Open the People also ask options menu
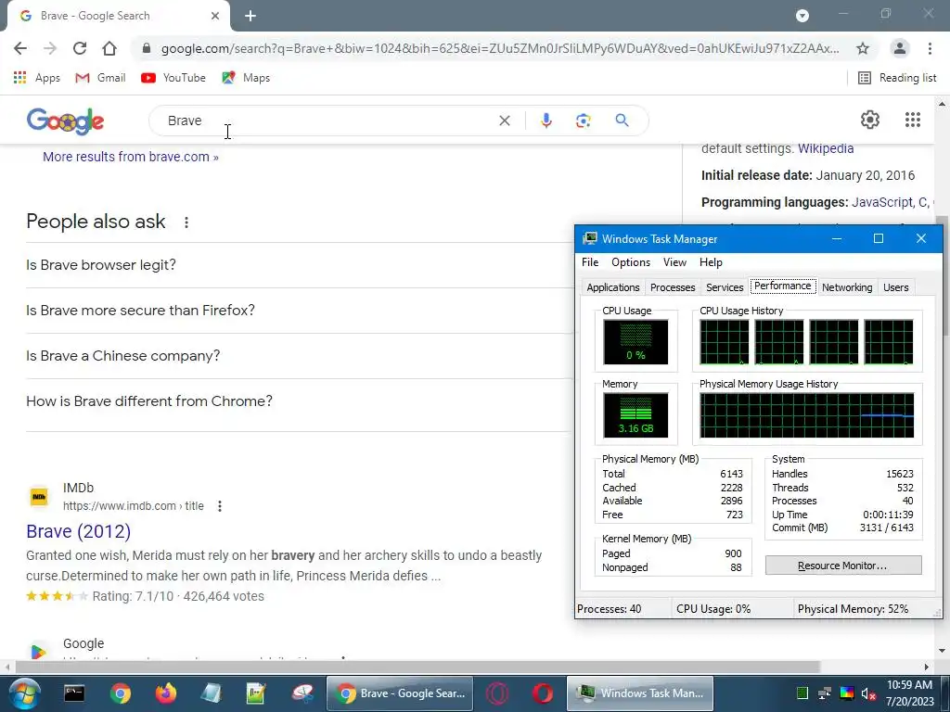The height and width of the screenshot is (712, 950). [x=186, y=222]
